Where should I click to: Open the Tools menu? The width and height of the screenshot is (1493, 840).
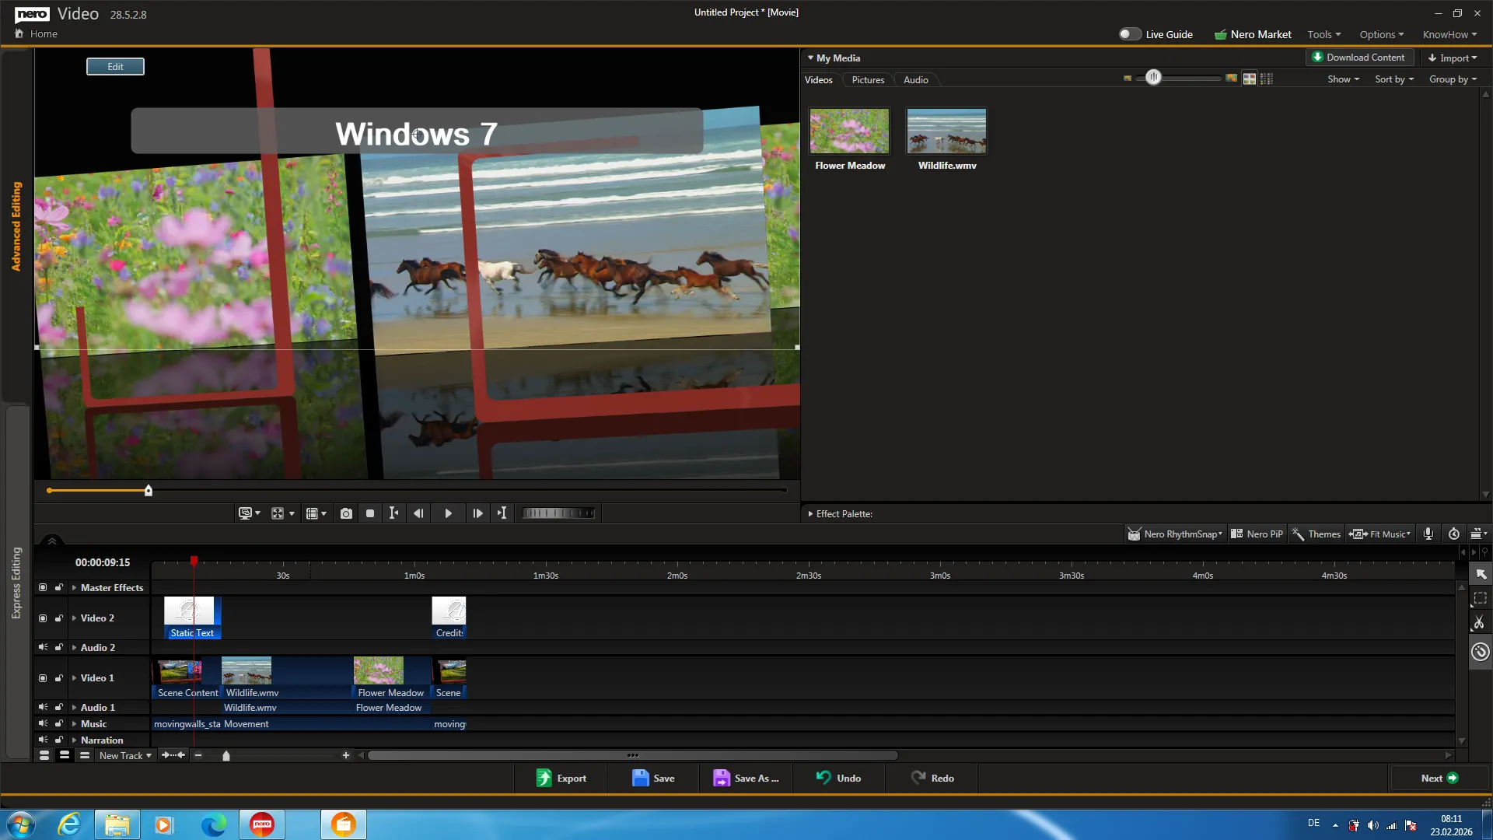1323,34
